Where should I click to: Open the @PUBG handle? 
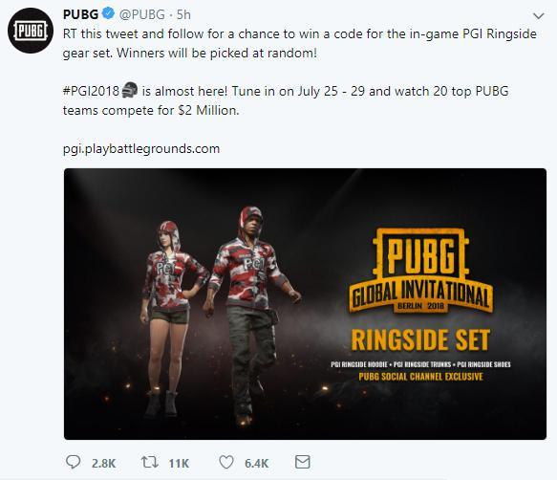(141, 14)
